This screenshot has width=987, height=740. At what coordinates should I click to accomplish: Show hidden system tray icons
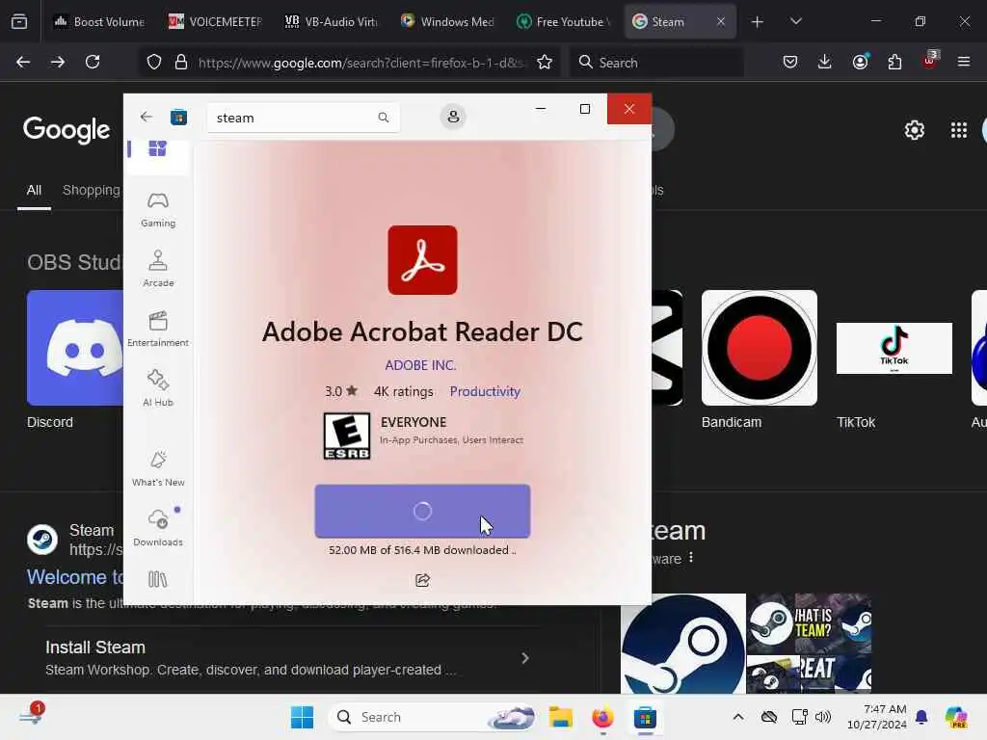pos(738,717)
